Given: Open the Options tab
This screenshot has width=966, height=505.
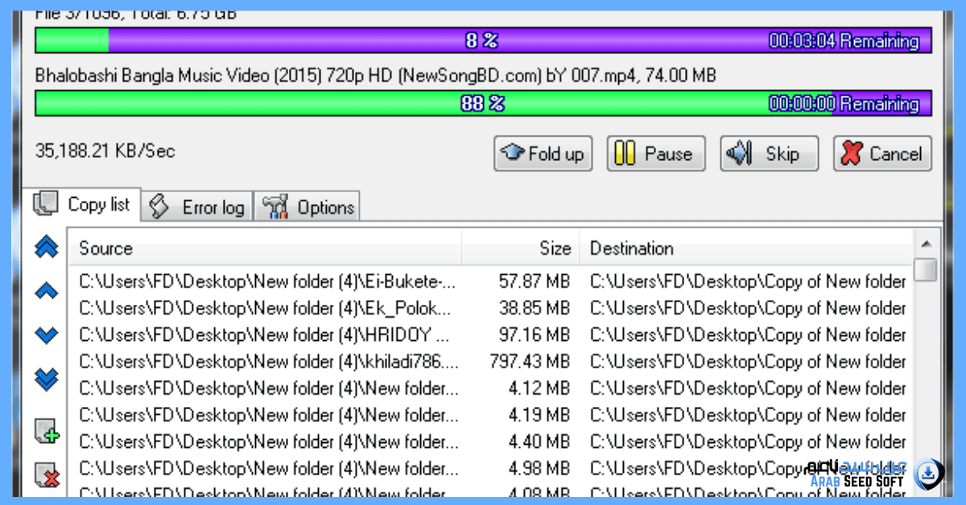Looking at the screenshot, I should pyautogui.click(x=308, y=207).
